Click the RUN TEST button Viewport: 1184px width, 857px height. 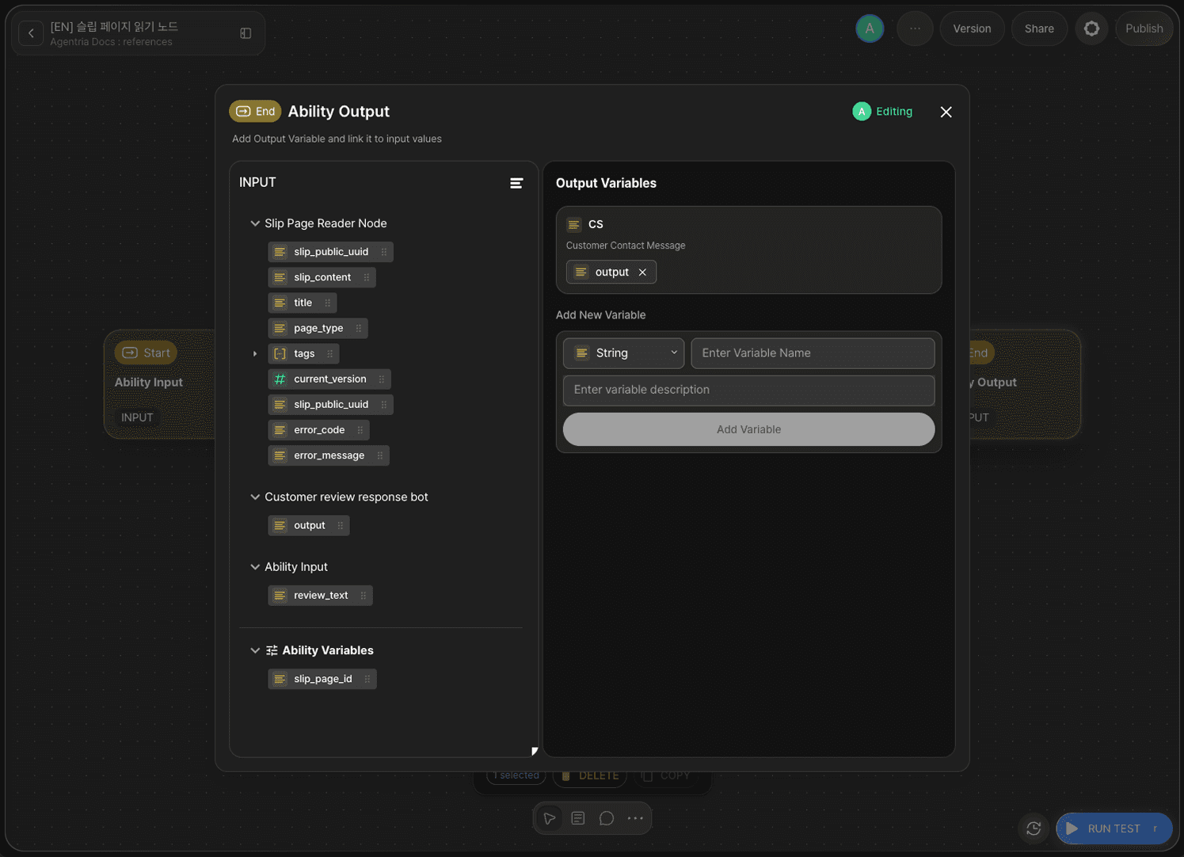tap(1114, 828)
